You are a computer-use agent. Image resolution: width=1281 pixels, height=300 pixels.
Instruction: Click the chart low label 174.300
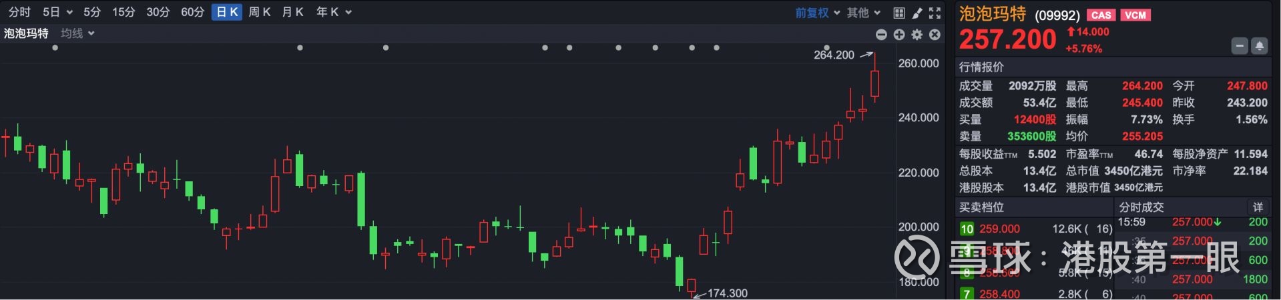pos(728,293)
